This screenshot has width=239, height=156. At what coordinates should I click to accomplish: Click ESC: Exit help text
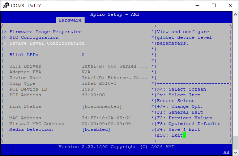pyautogui.click(x=170, y=135)
